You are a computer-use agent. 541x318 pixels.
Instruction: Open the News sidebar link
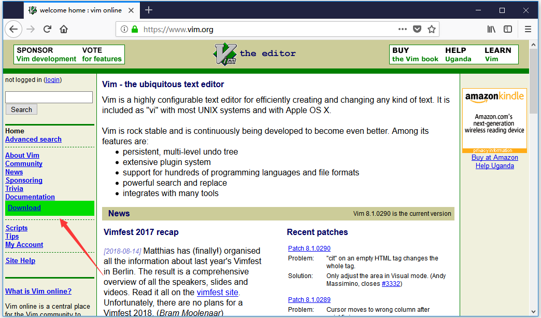pos(14,172)
